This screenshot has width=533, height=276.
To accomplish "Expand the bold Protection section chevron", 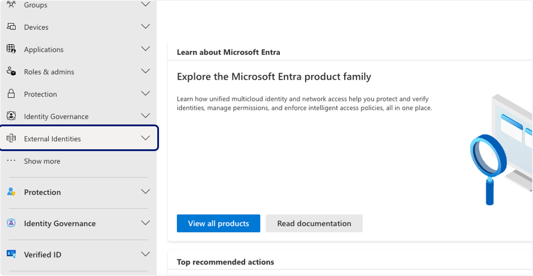I will point(145,192).
